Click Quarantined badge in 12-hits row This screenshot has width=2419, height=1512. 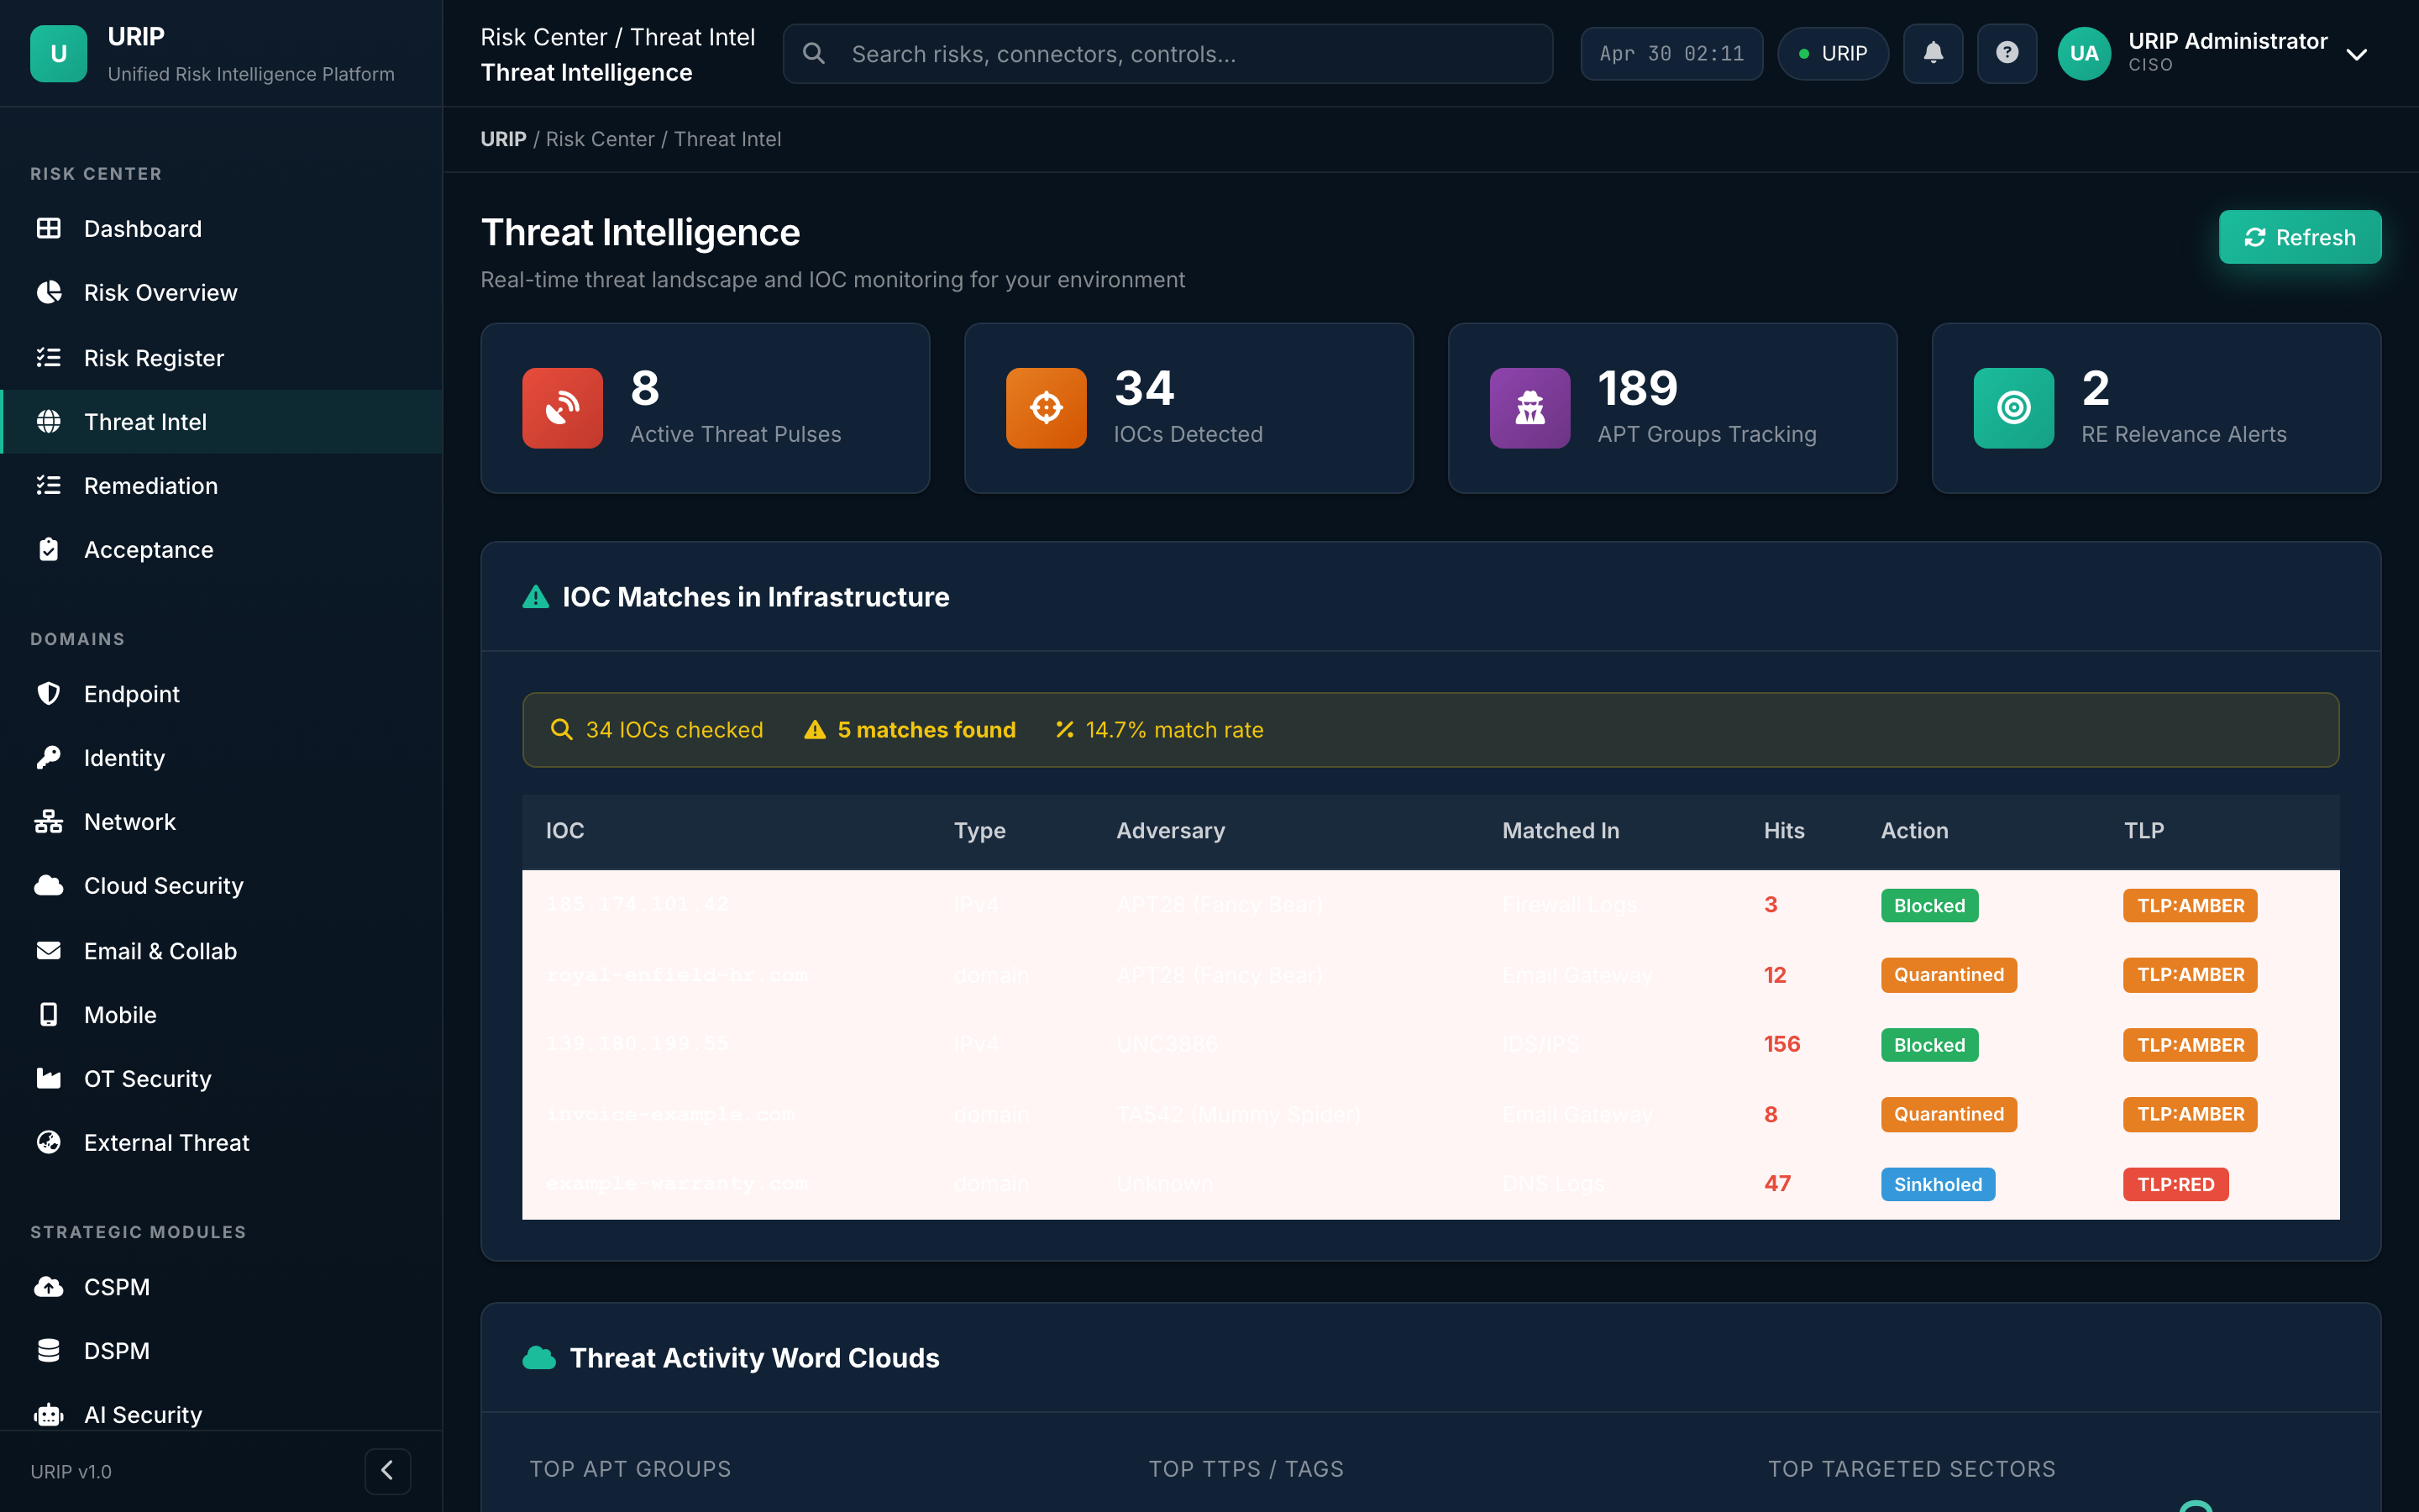click(x=1949, y=974)
